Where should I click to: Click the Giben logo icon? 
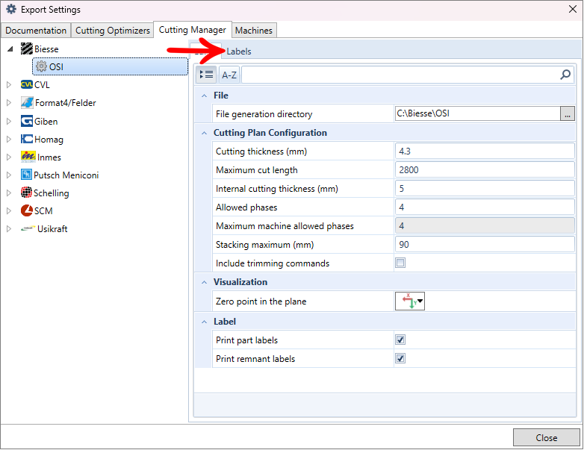pyautogui.click(x=27, y=121)
